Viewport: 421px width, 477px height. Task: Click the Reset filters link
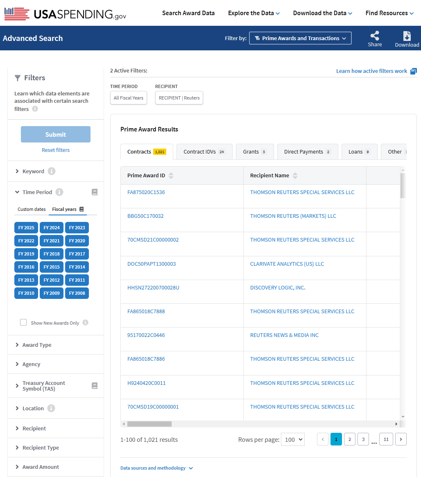coord(56,150)
